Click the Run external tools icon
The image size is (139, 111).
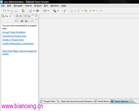click(55, 11)
